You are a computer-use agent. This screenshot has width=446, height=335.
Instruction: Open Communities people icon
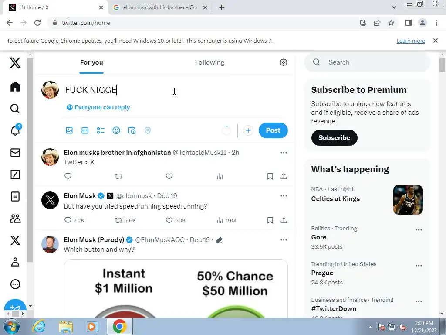[15, 219]
